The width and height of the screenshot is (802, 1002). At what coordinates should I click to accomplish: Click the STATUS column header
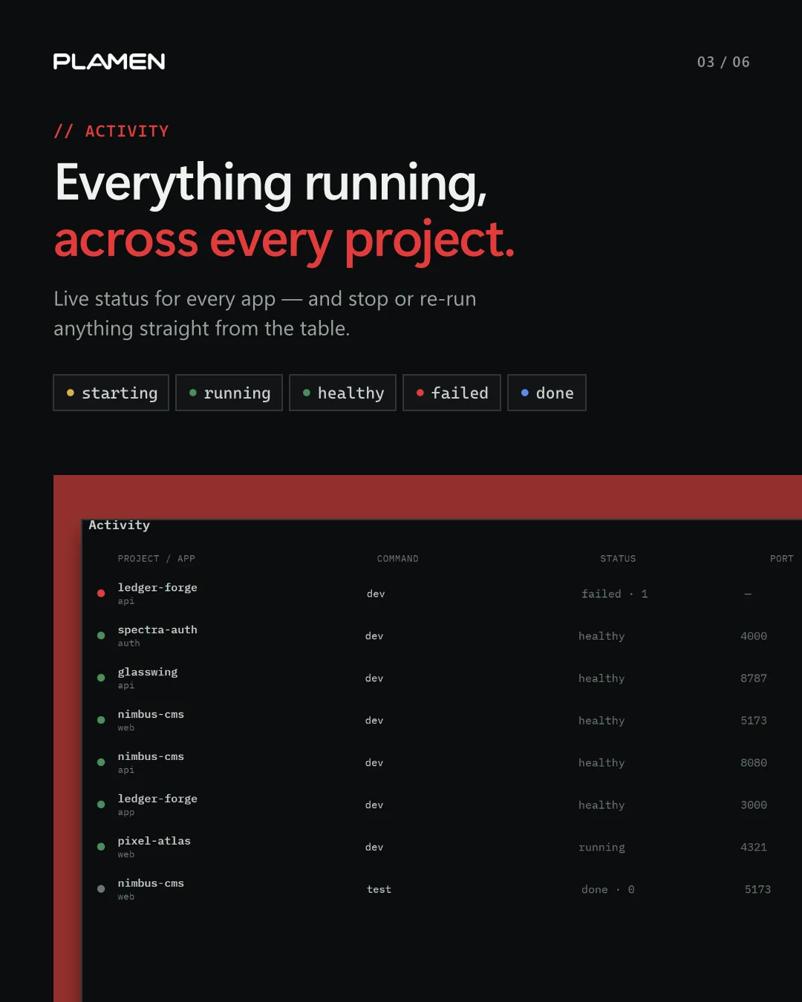click(619, 559)
